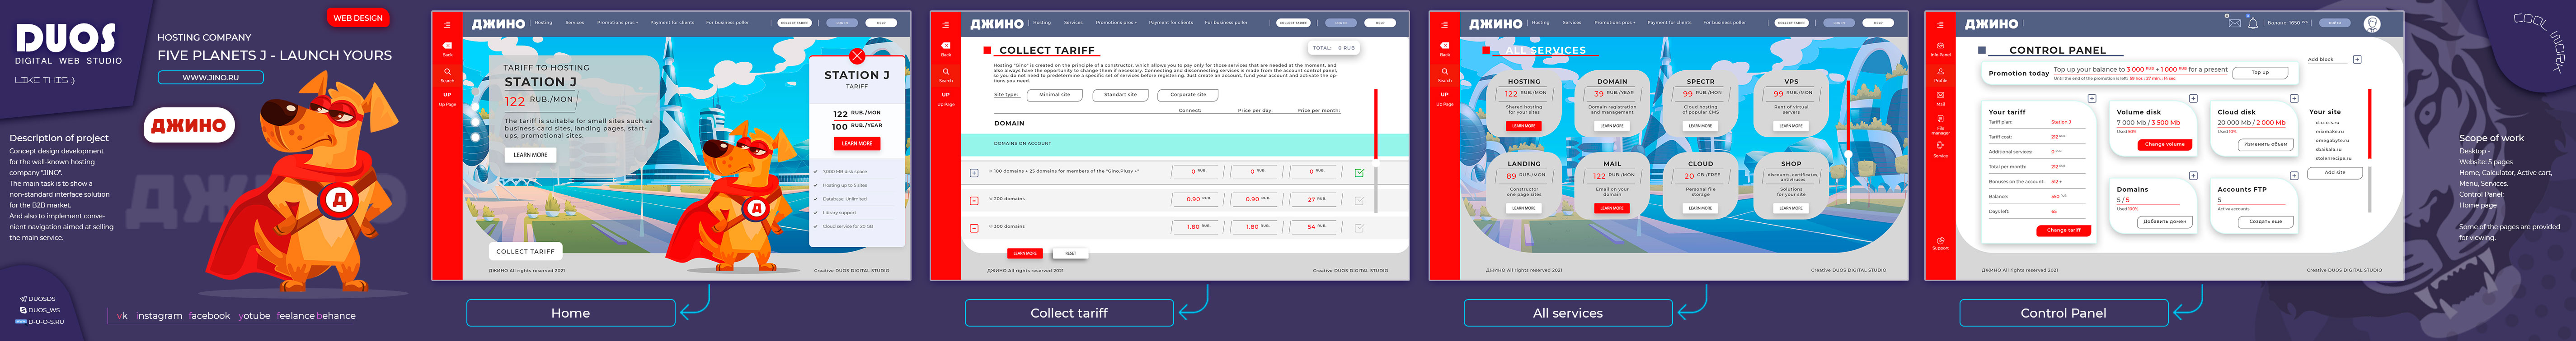Image resolution: width=2576 pixels, height=341 pixels.
Task: Toggle the checkbox for 300 domains row
Action: click(1359, 228)
